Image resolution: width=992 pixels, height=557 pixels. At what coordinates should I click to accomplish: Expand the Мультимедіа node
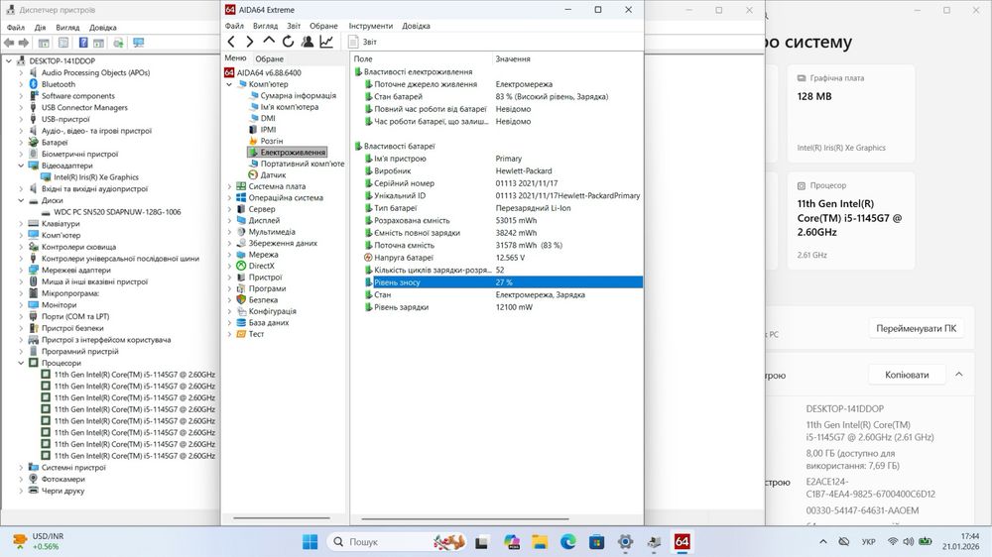[x=230, y=232]
